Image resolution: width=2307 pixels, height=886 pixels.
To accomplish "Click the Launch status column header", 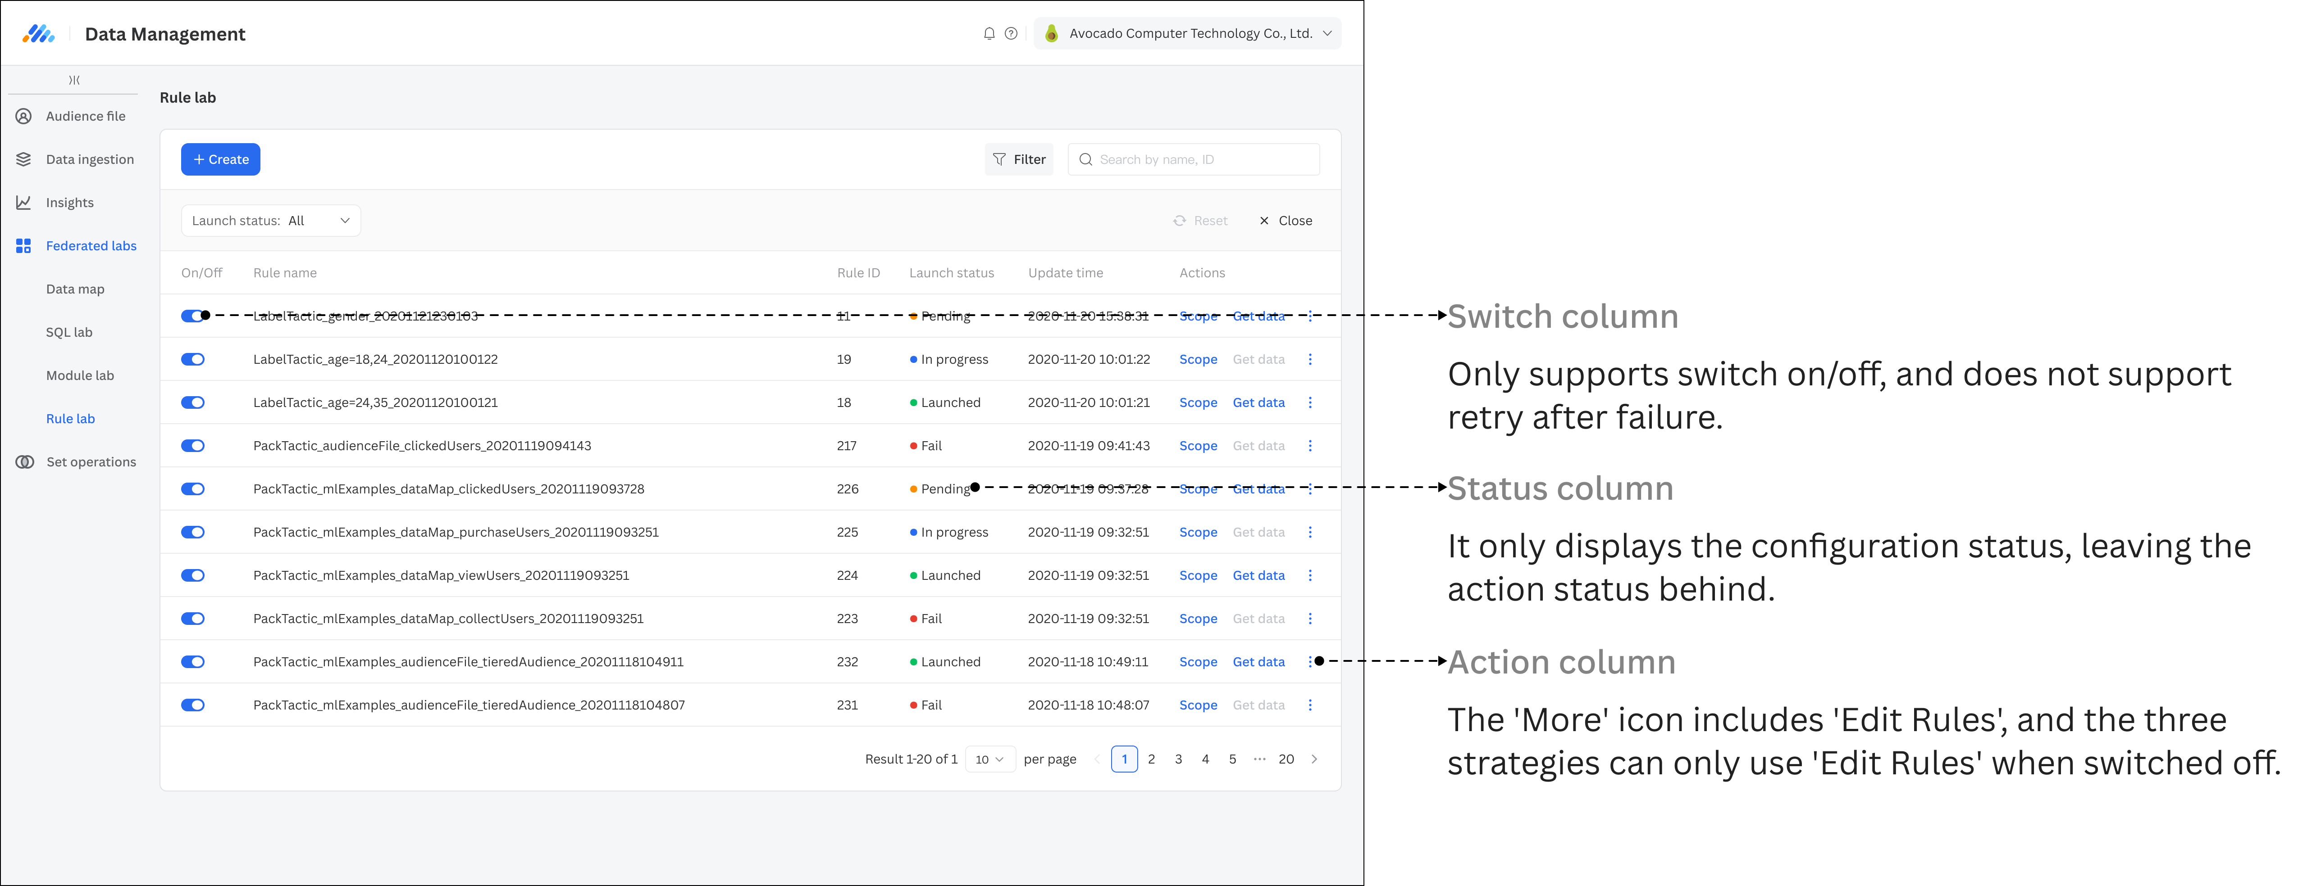I will tap(952, 273).
